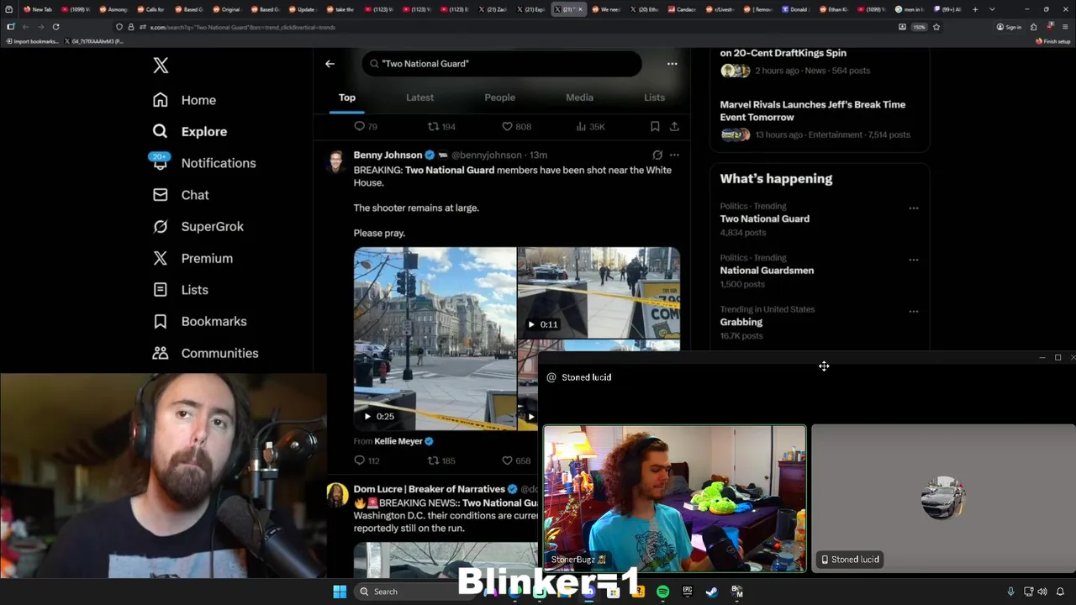Screen dimensions: 1076x605
Task: Repost Benny Johnson post with 185 reposts
Action: click(x=441, y=460)
